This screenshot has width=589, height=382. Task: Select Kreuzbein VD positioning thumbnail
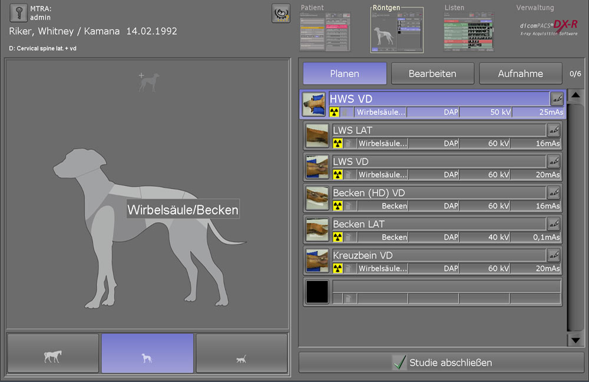pyautogui.click(x=317, y=260)
